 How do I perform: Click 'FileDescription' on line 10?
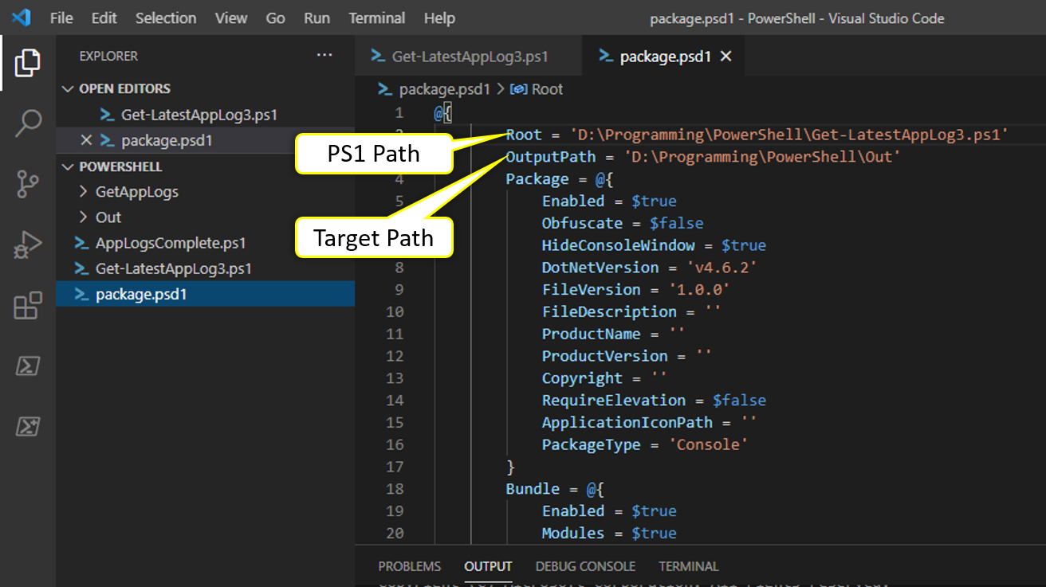point(609,312)
